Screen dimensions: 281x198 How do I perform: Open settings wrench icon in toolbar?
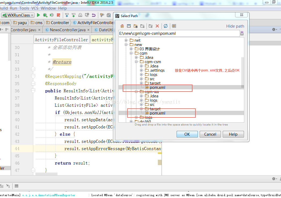(x=102, y=15)
